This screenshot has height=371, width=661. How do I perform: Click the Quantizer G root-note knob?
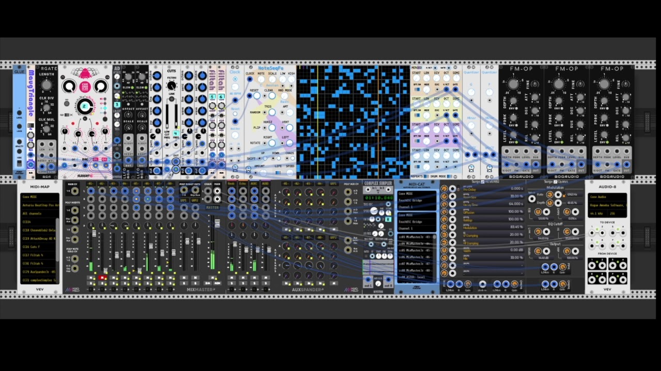[x=471, y=92]
